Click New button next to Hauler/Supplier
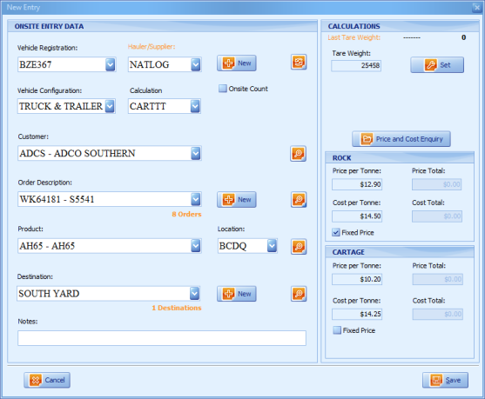The width and height of the screenshot is (485, 399). coord(237,63)
